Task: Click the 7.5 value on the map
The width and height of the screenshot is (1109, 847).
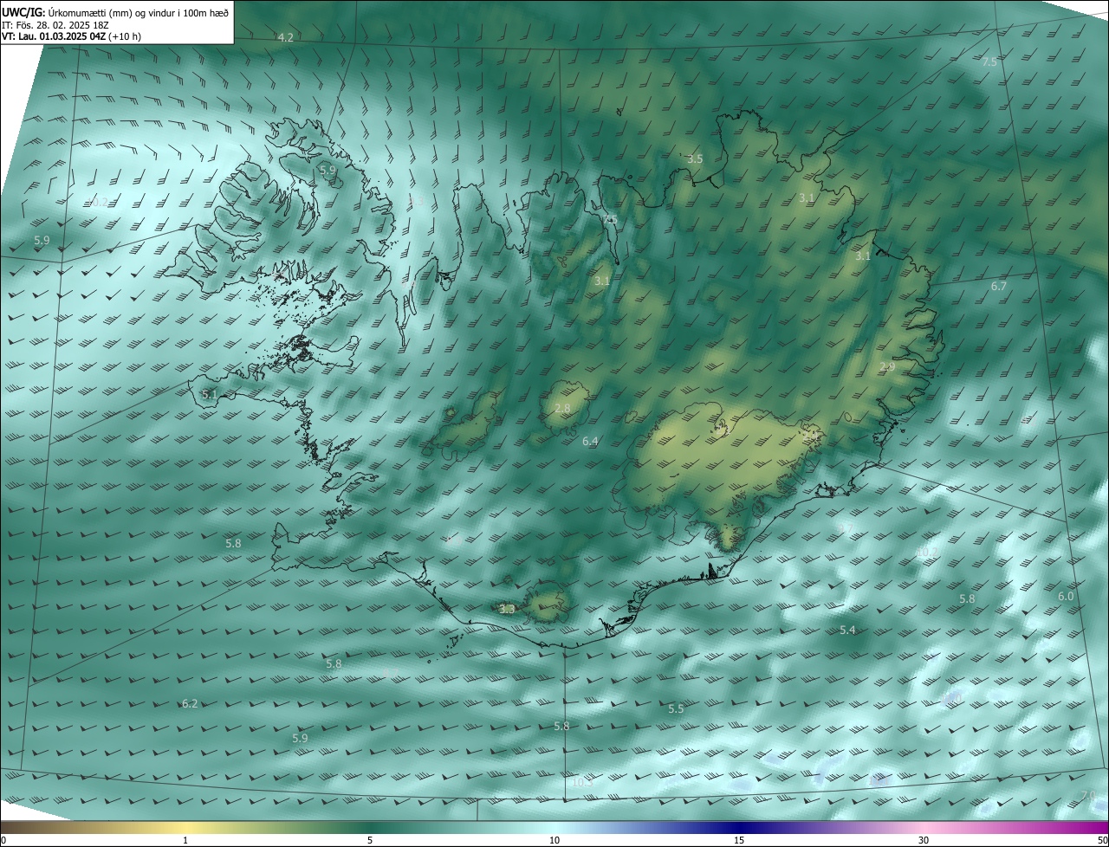Action: pos(989,62)
